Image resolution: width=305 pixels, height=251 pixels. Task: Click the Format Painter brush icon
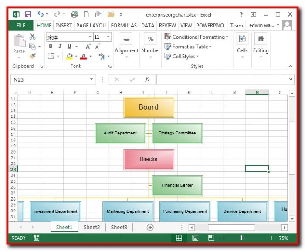(x=33, y=56)
